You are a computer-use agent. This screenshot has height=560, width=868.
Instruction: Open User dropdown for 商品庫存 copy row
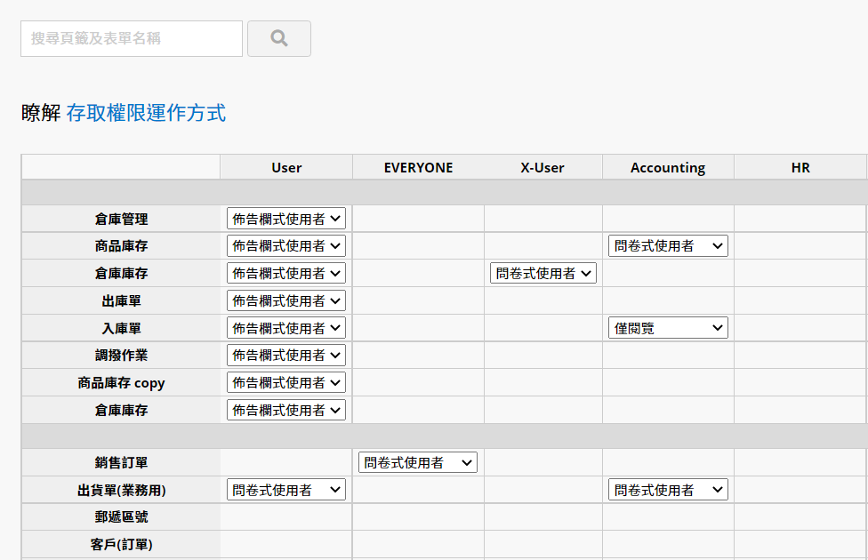(x=286, y=382)
